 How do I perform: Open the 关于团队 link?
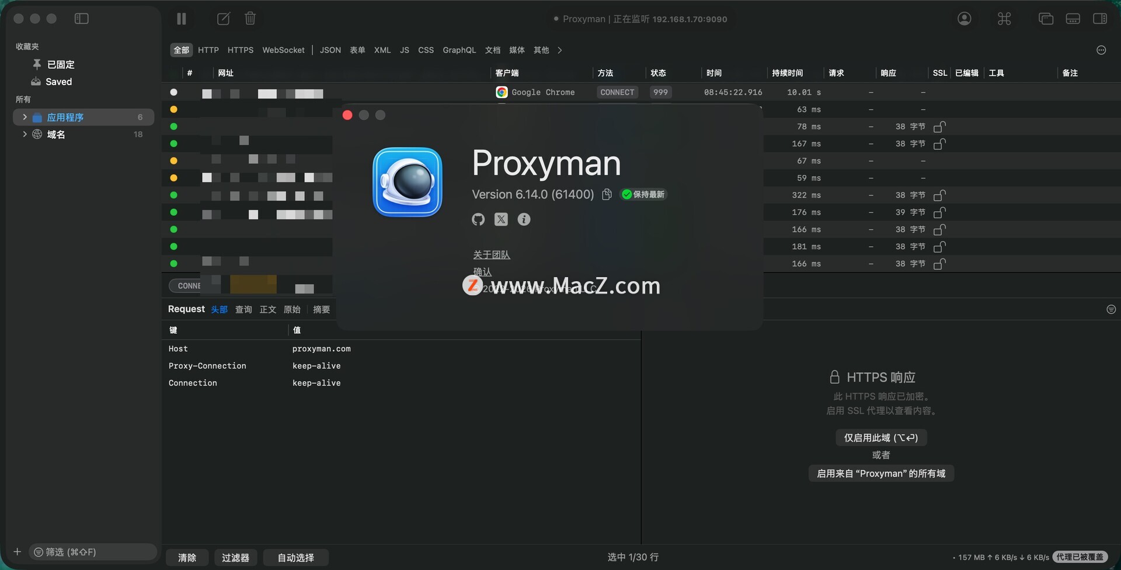click(492, 255)
